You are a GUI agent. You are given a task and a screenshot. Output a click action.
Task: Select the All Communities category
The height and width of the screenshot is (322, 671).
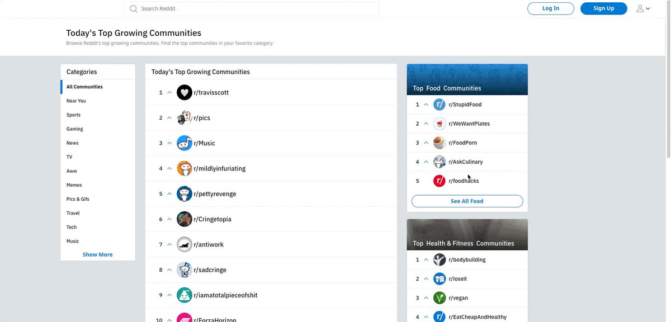click(x=84, y=87)
